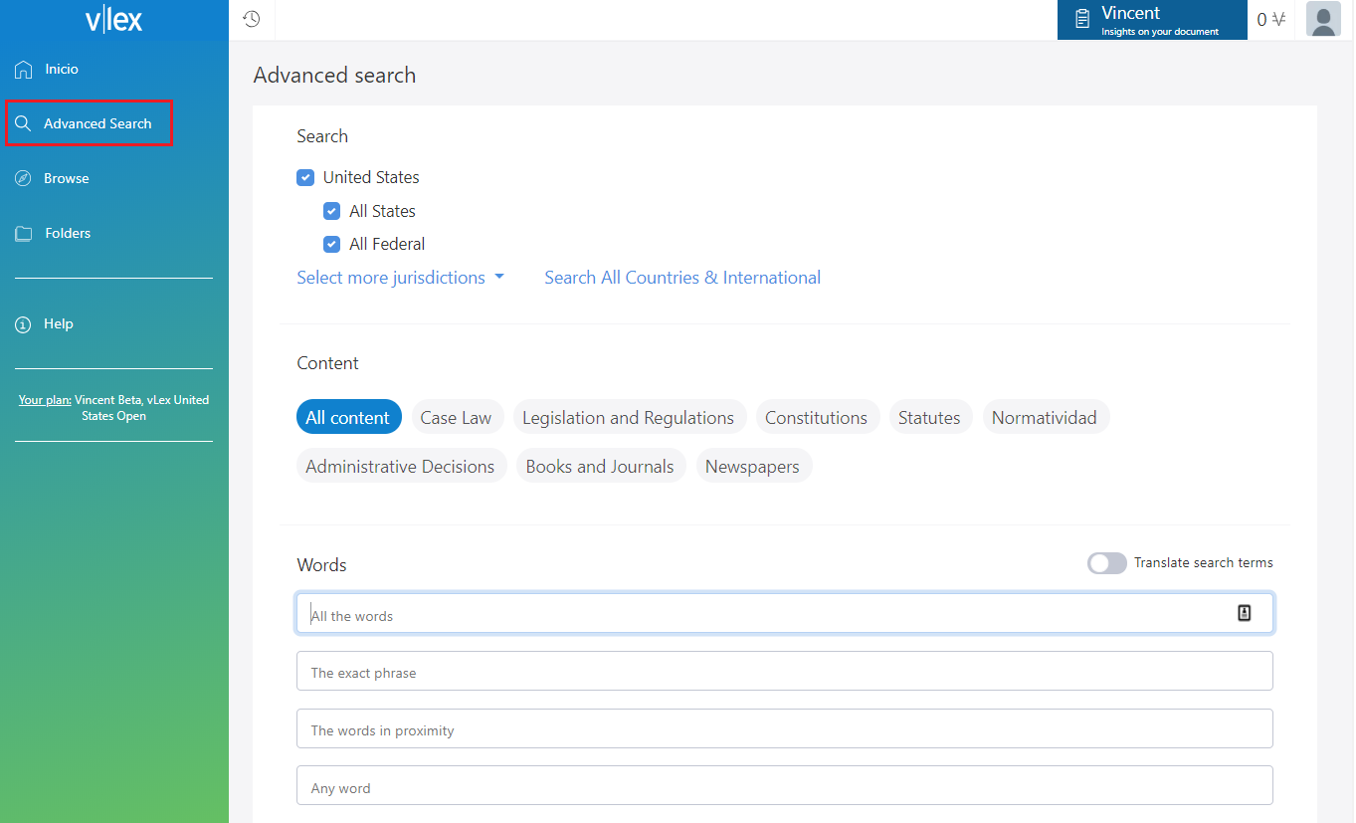1356x823 pixels.
Task: Select Administrative Decisions filter
Action: (401, 466)
